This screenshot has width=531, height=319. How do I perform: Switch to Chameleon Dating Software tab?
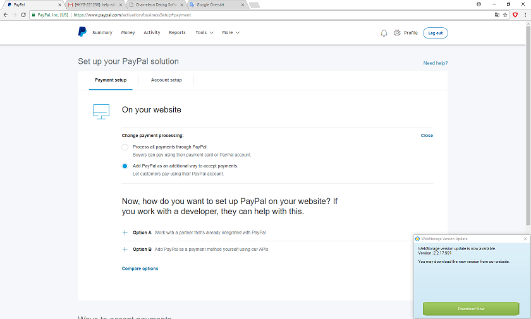[x=156, y=4]
